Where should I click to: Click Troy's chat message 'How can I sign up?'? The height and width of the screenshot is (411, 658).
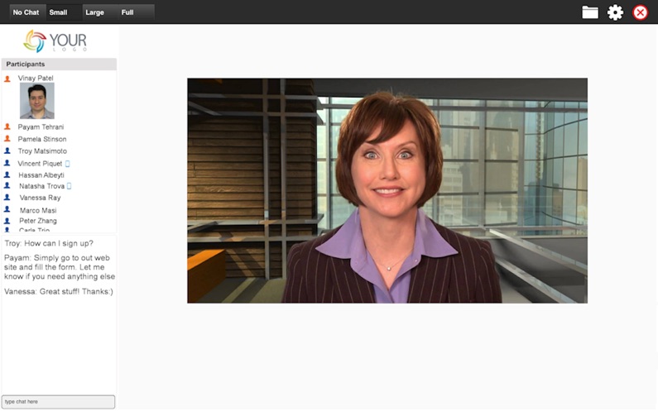coord(49,243)
